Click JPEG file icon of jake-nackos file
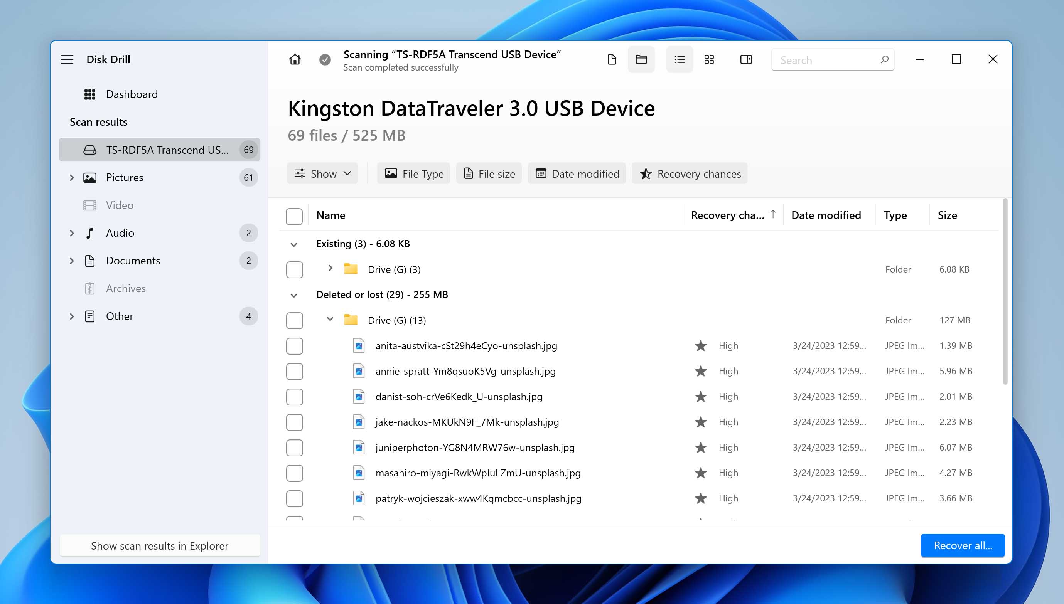Viewport: 1064px width, 604px height. tap(359, 422)
